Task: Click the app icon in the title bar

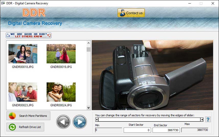Action: point(3,3)
